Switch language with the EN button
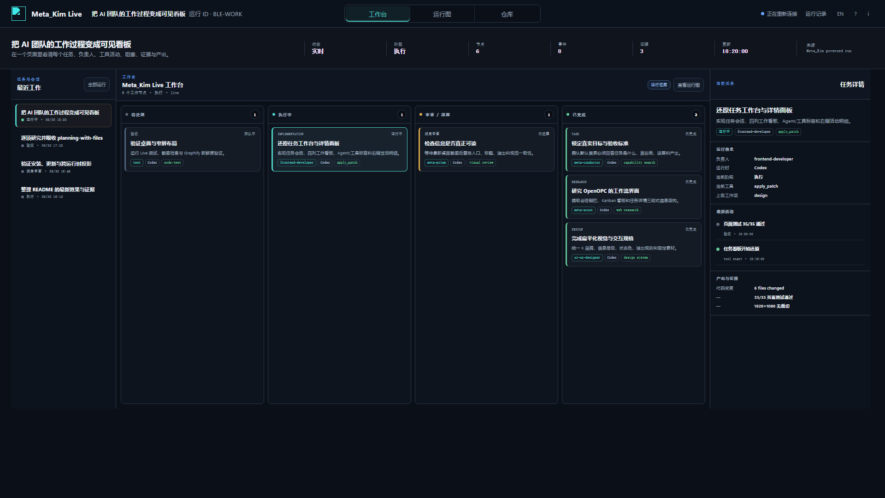This screenshot has height=498, width=885. (840, 14)
